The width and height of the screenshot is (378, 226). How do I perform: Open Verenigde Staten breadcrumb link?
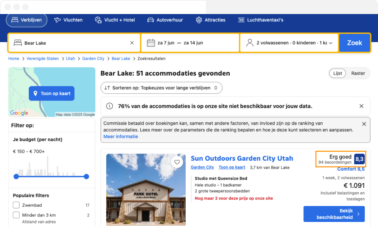(43, 59)
